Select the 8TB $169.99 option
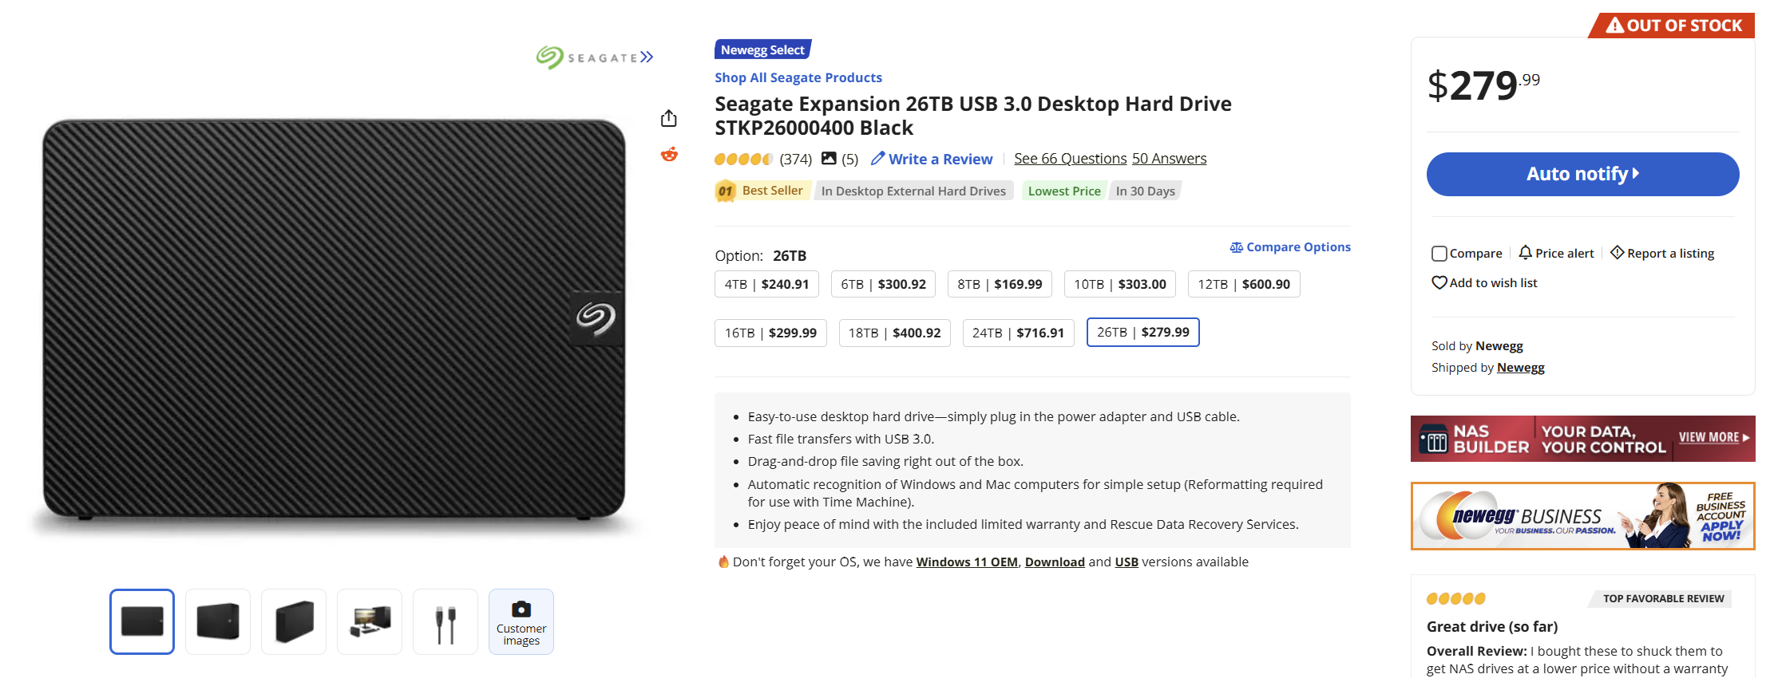1770x678 pixels. pos(1000,285)
